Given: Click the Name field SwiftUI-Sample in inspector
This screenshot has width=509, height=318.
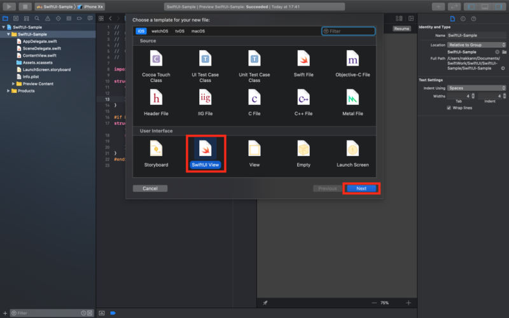Looking at the screenshot, I should [x=477, y=36].
